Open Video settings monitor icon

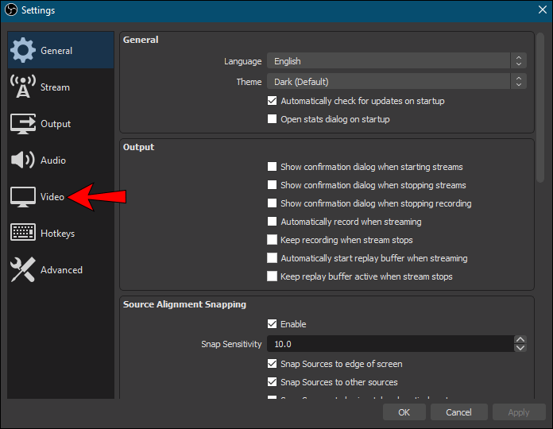(22, 197)
